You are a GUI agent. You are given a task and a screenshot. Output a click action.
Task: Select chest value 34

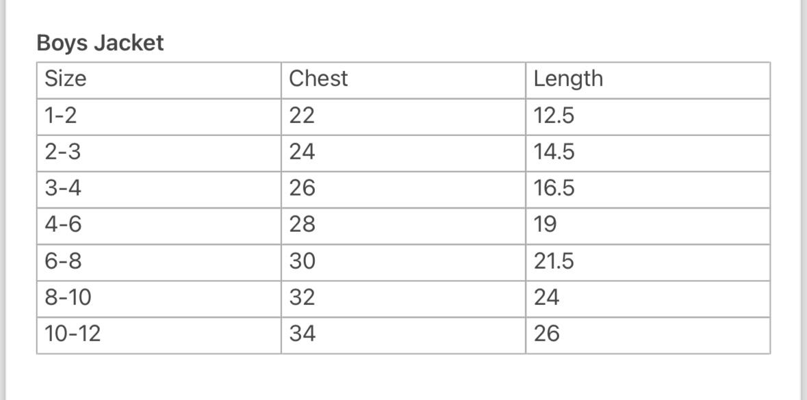click(x=302, y=334)
